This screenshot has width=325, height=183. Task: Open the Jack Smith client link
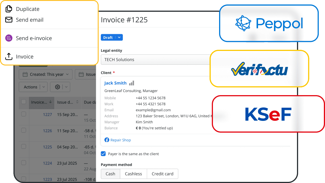tap(115, 83)
